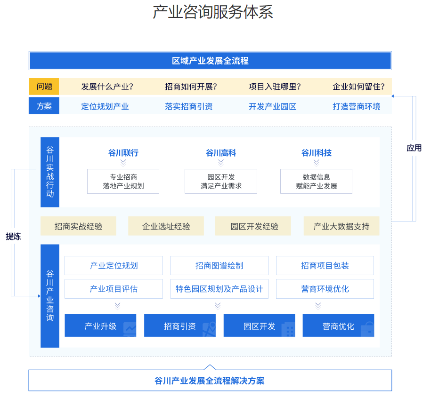The width and height of the screenshot is (431, 397).
Task: Click the chevron below 营商环境优化
Action: coord(318,305)
